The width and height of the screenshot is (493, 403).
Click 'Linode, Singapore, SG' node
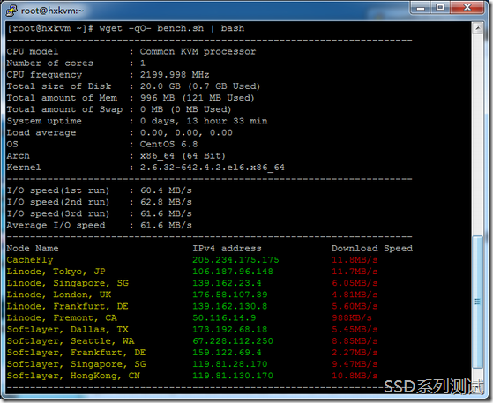[x=68, y=283]
